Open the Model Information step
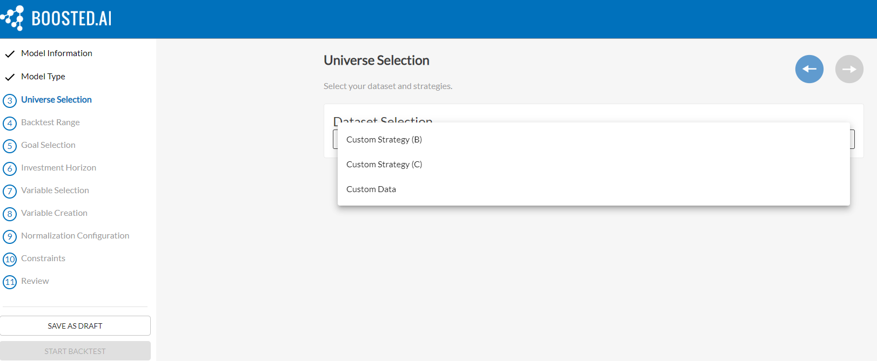Image resolution: width=877 pixels, height=361 pixels. coord(57,53)
